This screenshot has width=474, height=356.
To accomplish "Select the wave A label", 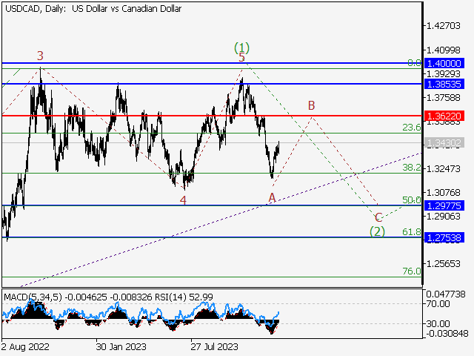I will 273,198.
